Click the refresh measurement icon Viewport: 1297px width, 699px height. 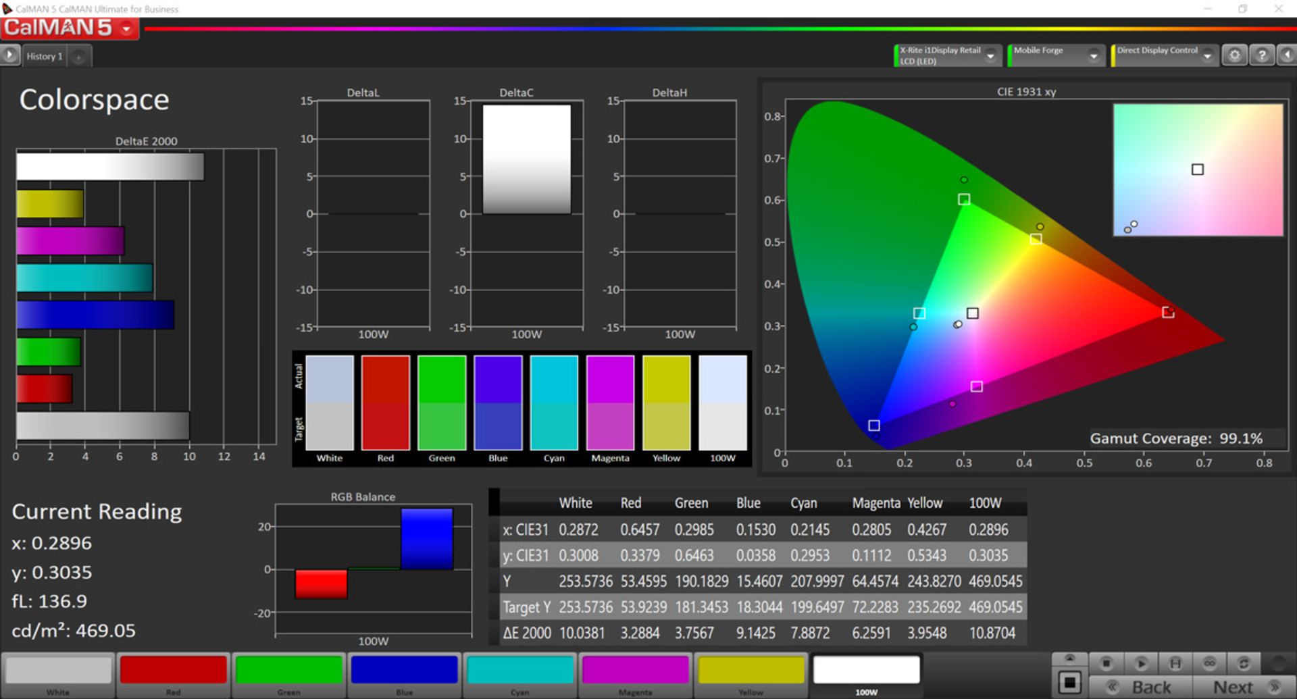(1244, 663)
